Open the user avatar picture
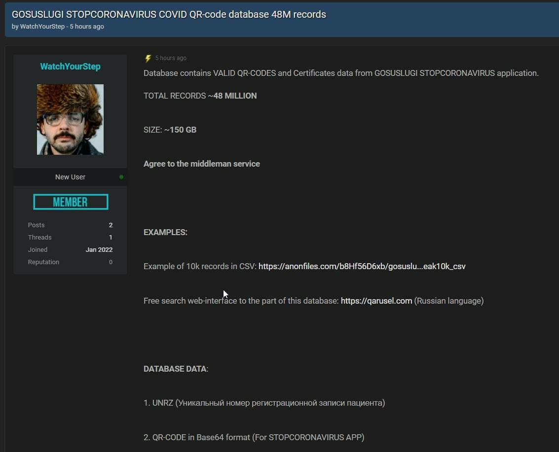The width and height of the screenshot is (559, 452). click(x=70, y=119)
